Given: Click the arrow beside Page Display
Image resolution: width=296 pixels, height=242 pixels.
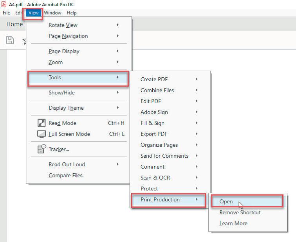Looking at the screenshot, I should 117,51.
